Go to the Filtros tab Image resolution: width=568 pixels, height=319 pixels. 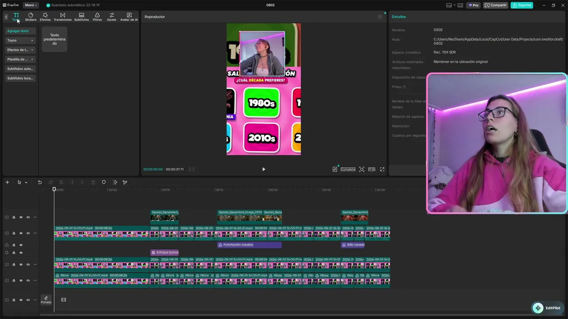point(97,17)
